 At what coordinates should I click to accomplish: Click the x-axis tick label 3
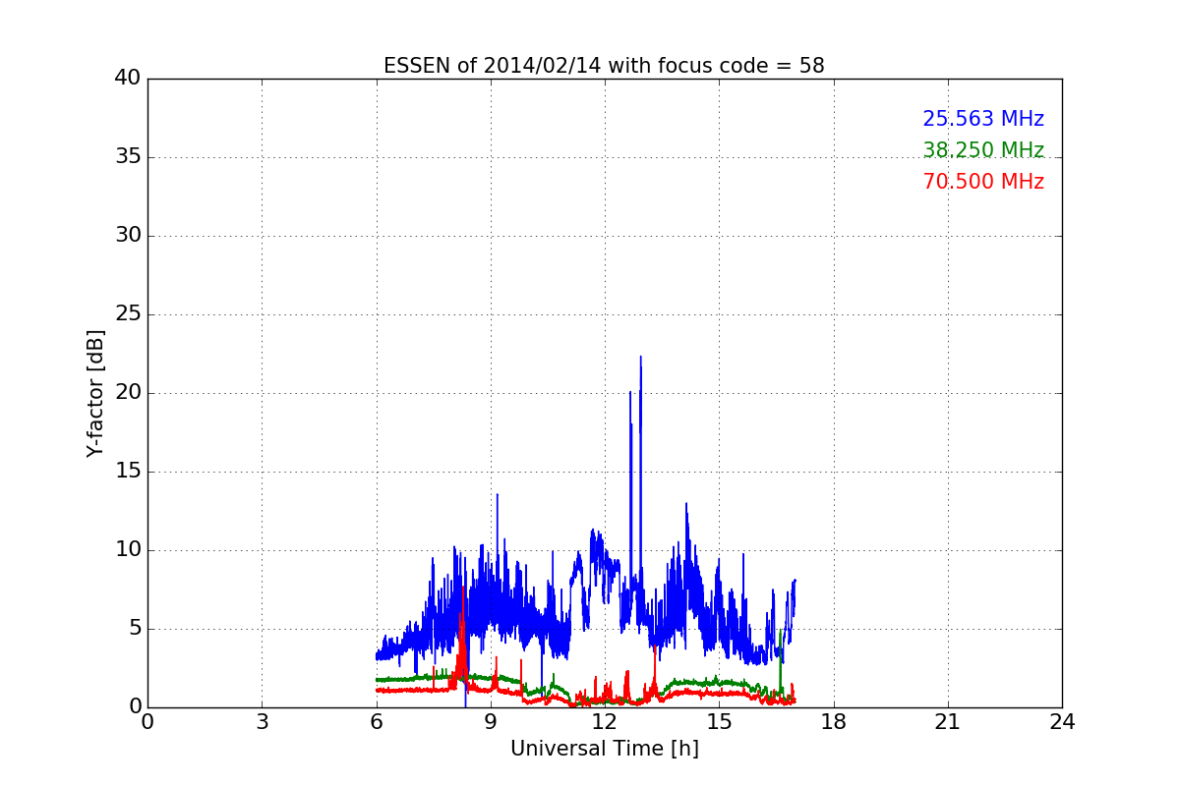(x=262, y=721)
